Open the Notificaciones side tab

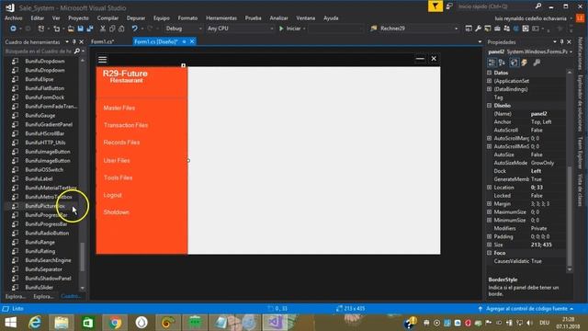tap(580, 54)
